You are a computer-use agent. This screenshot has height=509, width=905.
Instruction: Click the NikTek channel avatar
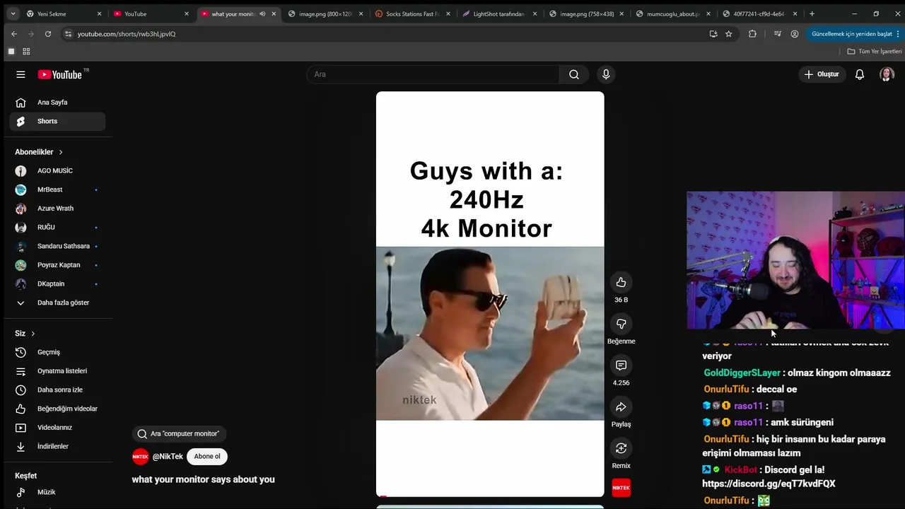[141, 457]
